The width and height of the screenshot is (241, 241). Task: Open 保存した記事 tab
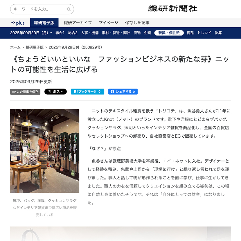coord(137,23)
